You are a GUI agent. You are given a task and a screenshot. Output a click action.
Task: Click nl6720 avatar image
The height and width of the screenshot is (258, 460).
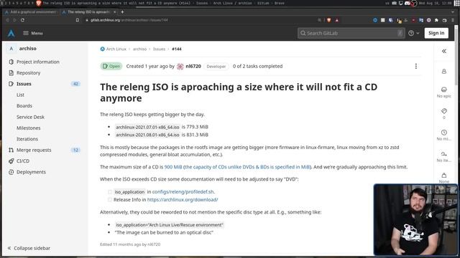click(180, 67)
